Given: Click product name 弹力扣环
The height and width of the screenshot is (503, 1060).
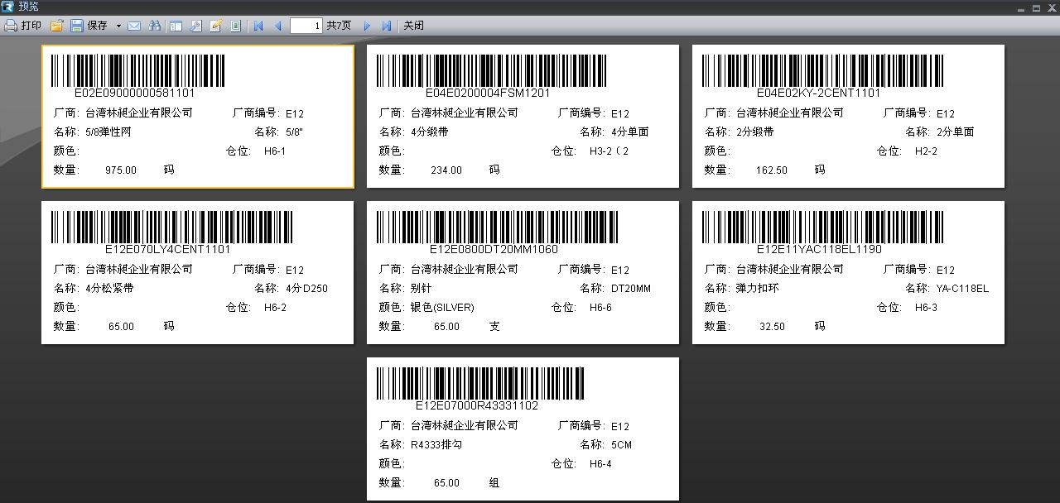Looking at the screenshot, I should tap(758, 288).
